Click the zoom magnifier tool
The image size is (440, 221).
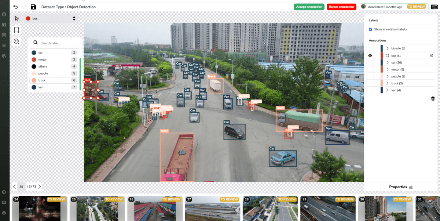coord(16,41)
